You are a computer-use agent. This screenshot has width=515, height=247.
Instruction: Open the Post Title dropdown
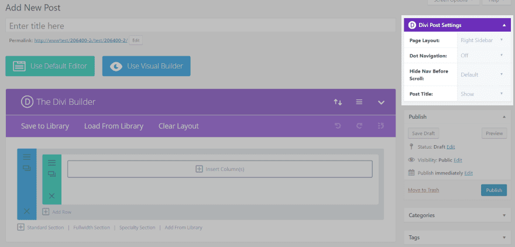point(485,94)
